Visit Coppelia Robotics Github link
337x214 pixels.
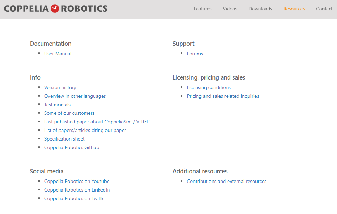(x=72, y=147)
